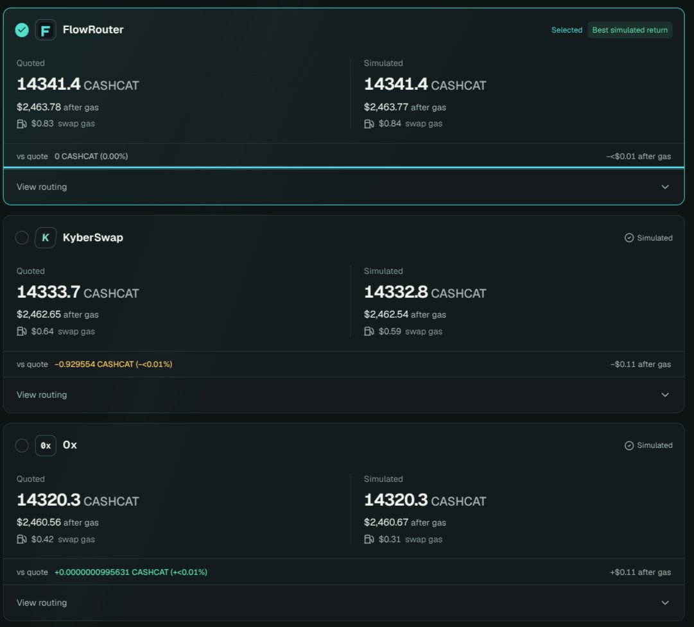Click $2,462.65 after gas value
The width and height of the screenshot is (694, 627).
pyautogui.click(x=58, y=314)
